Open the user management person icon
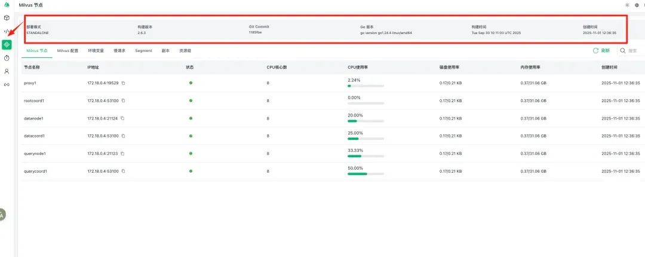The width and height of the screenshot is (645, 257). 7,71
